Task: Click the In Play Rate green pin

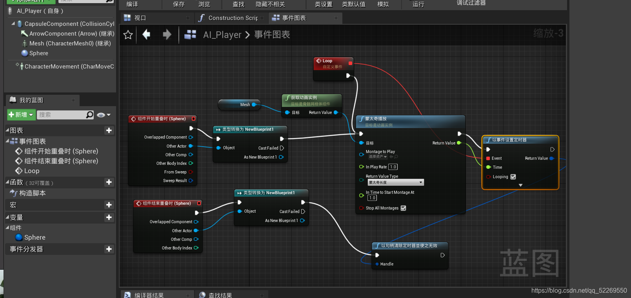Action: tap(362, 167)
